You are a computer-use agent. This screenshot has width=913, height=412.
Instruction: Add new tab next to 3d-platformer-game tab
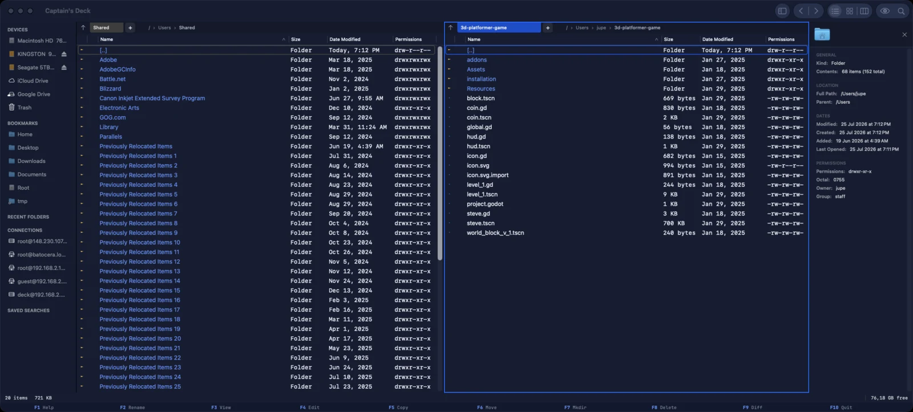pyautogui.click(x=548, y=27)
